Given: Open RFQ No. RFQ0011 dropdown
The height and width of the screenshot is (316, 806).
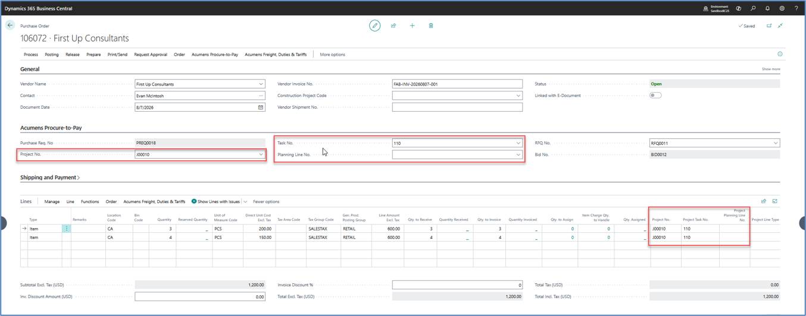Looking at the screenshot, I should click(x=775, y=143).
